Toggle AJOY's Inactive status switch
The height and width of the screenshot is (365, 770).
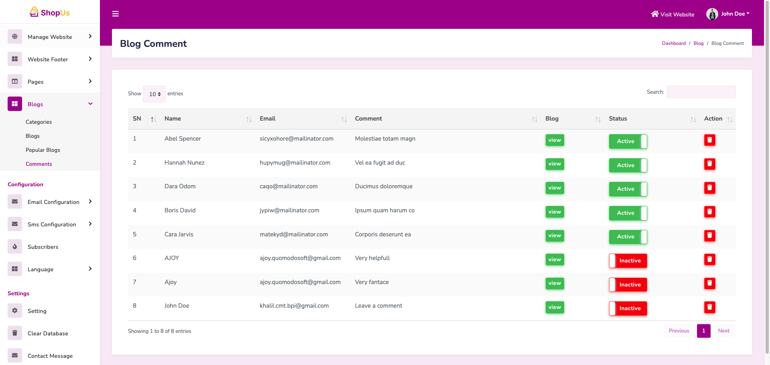coord(628,261)
